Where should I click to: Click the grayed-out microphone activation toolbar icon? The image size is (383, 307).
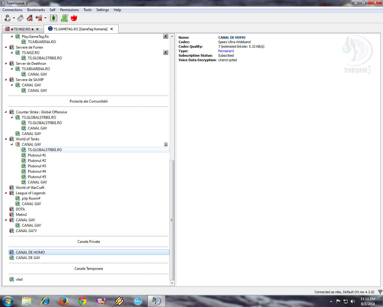(20, 18)
